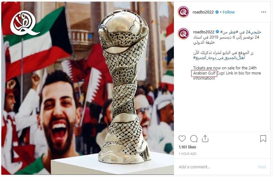273x177 pixels.
Task: Open the 1 HOUR AGO timestamp
Action: (x=188, y=154)
